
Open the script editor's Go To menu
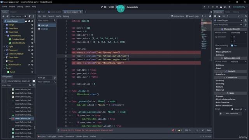click(x=59, y=16)
